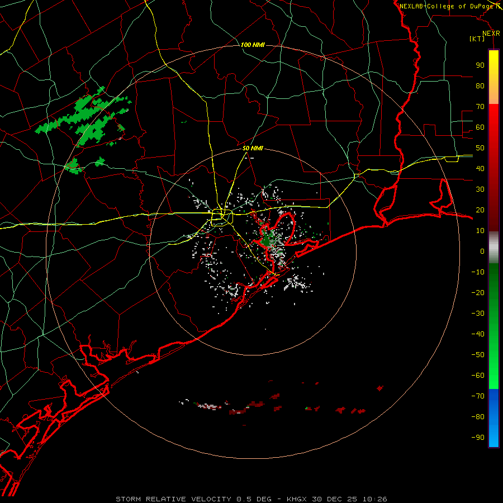Click the "0" value on the color scale
The width and height of the screenshot is (503, 503).
pyautogui.click(x=482, y=251)
